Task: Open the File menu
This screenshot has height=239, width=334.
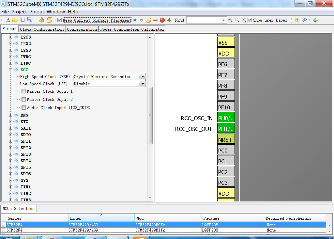Action: (5, 12)
